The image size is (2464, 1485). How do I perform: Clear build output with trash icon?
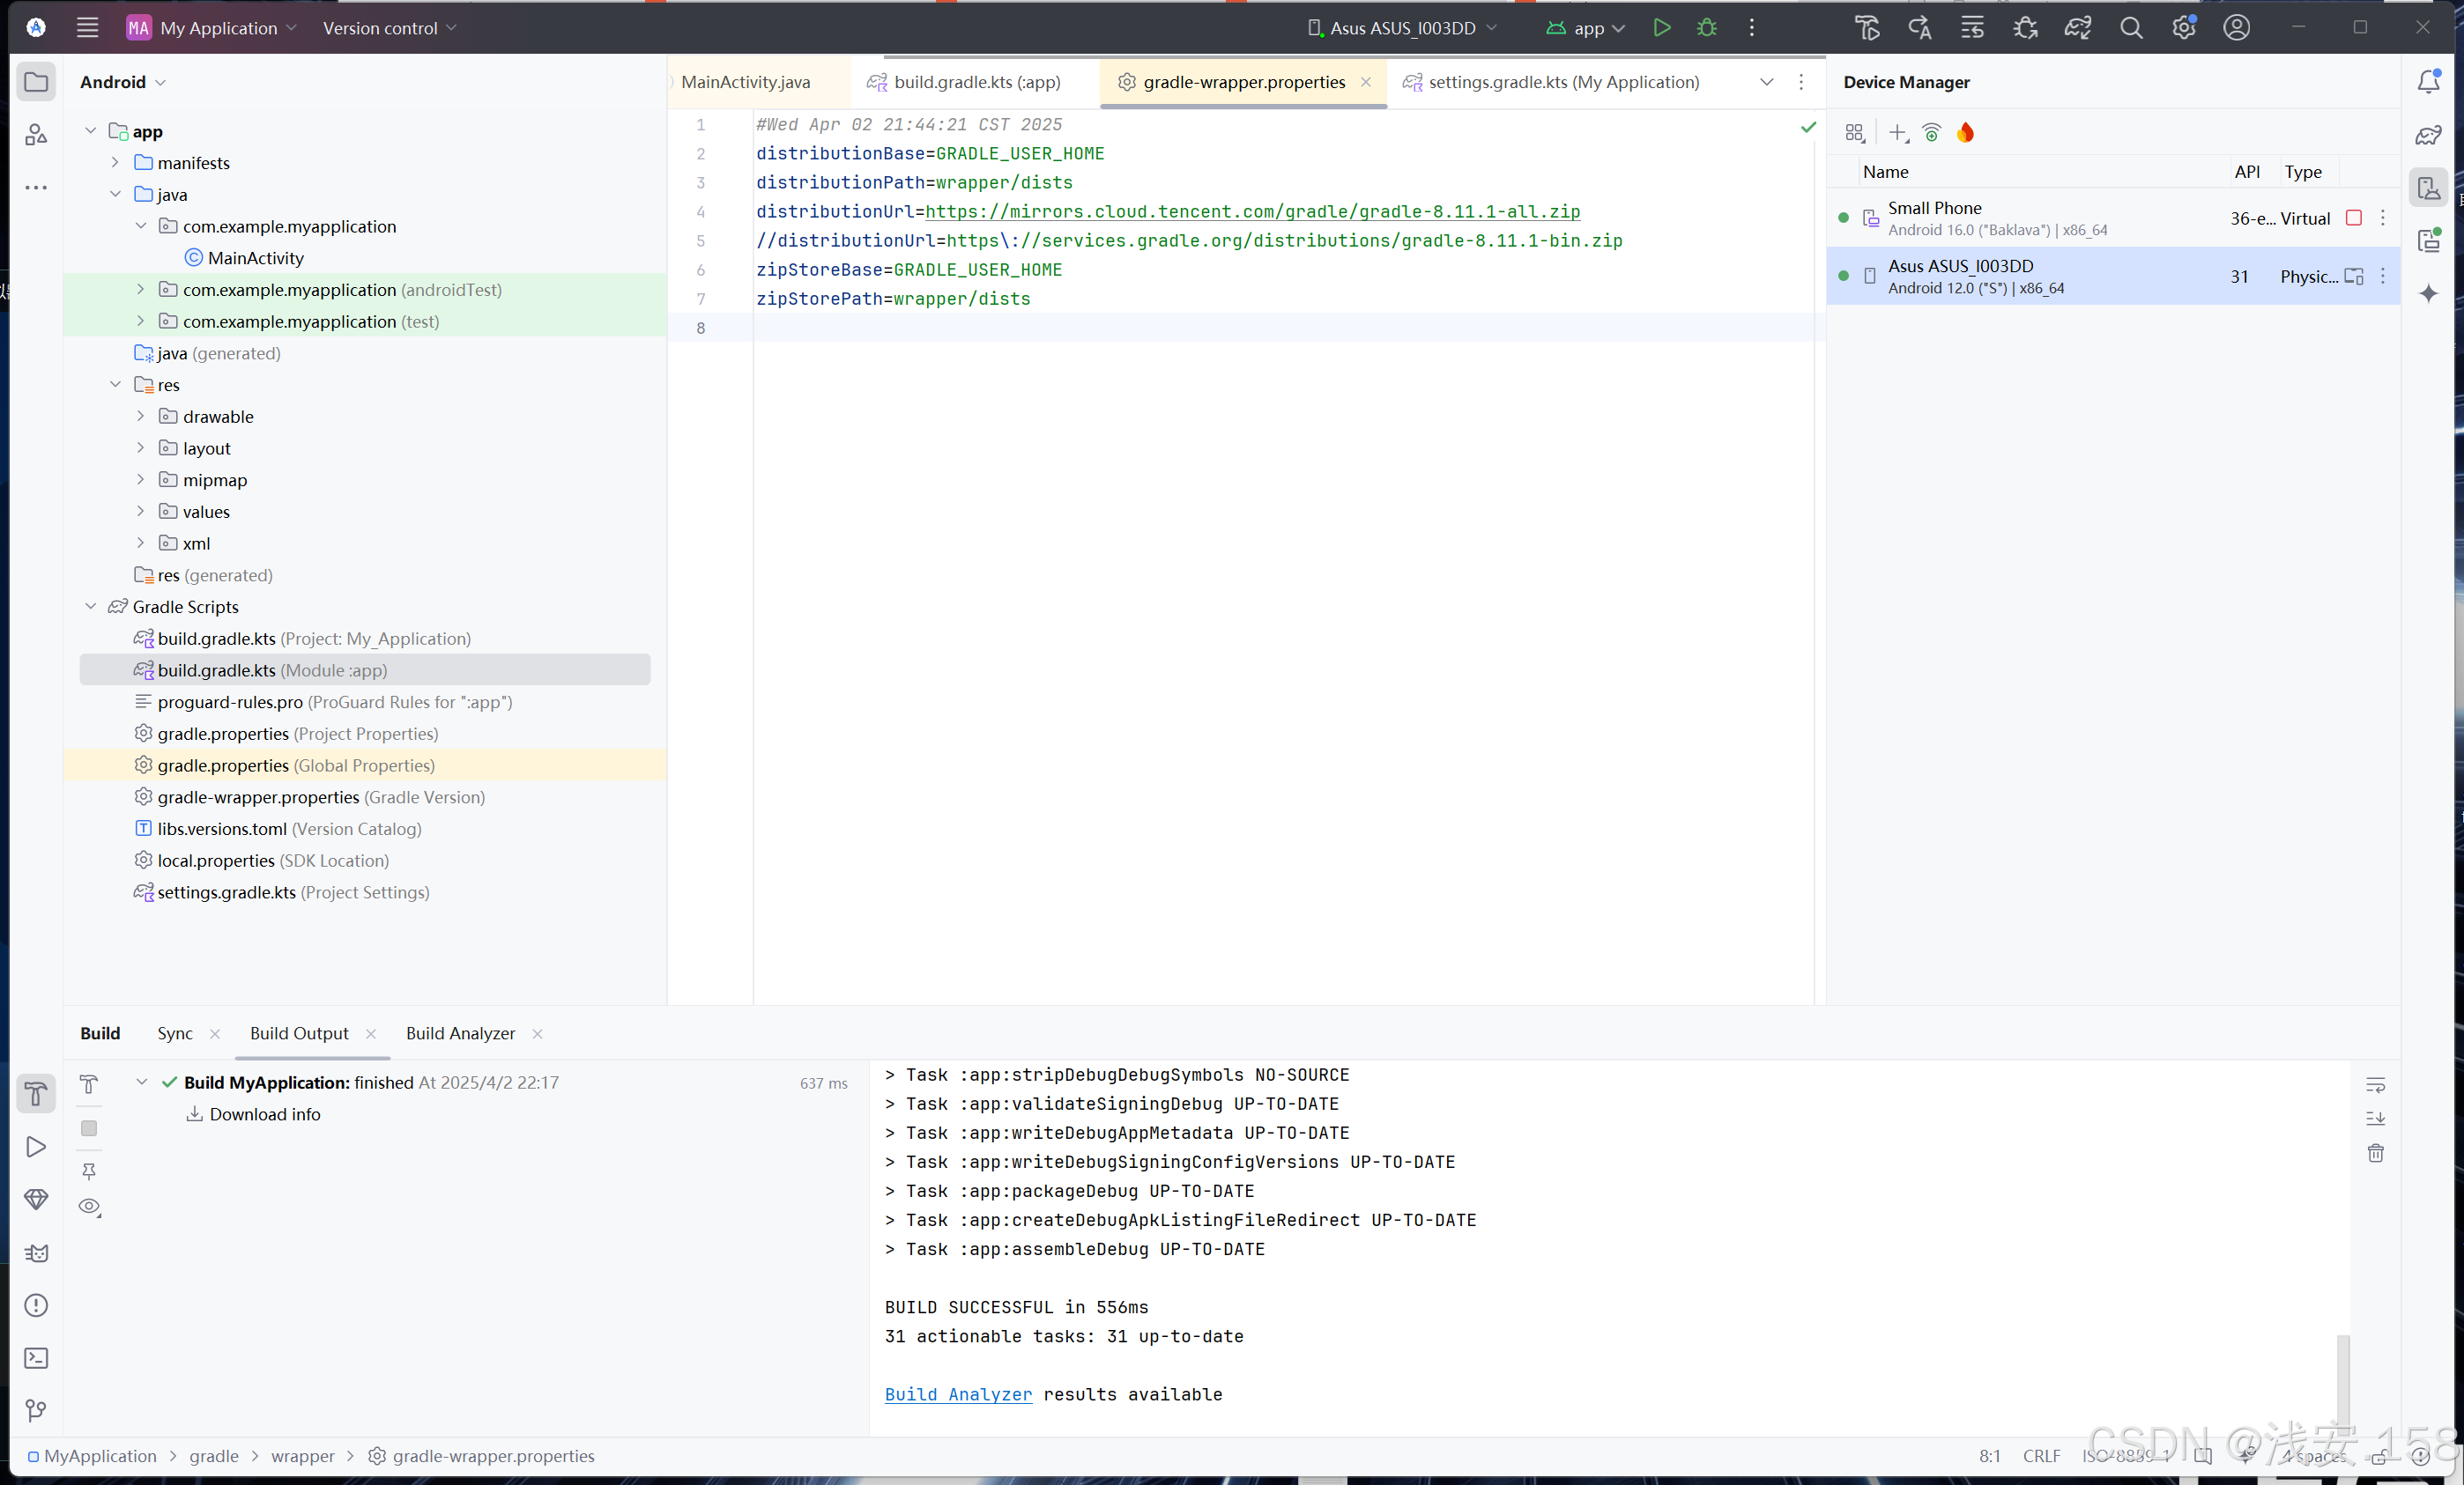coord(2376,1153)
